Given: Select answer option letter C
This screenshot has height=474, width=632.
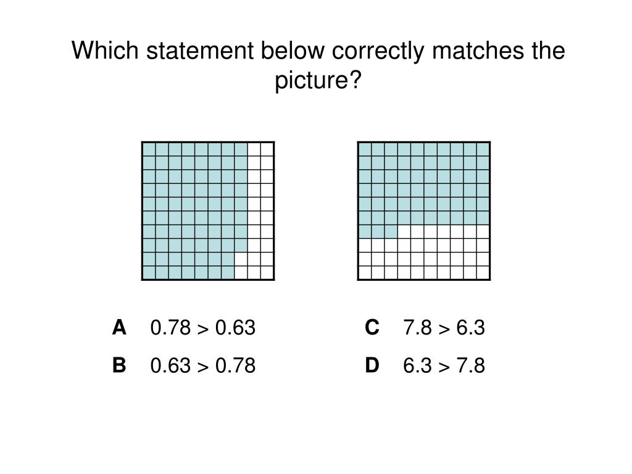Looking at the screenshot, I should [x=372, y=327].
